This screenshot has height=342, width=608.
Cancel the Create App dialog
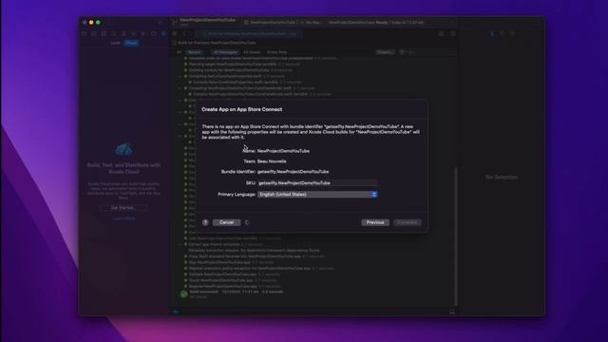[226, 222]
